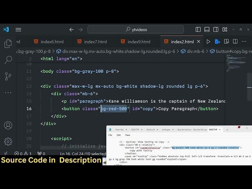Toggle the primary side bar layout
Screen dimensions: 252x189
click(x=198, y=30)
